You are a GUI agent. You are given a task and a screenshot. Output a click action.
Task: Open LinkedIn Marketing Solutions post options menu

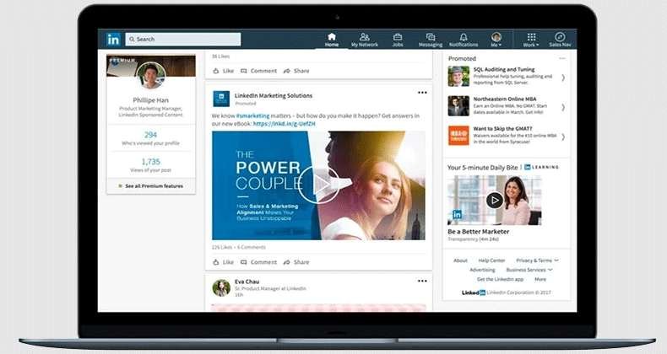click(x=422, y=93)
